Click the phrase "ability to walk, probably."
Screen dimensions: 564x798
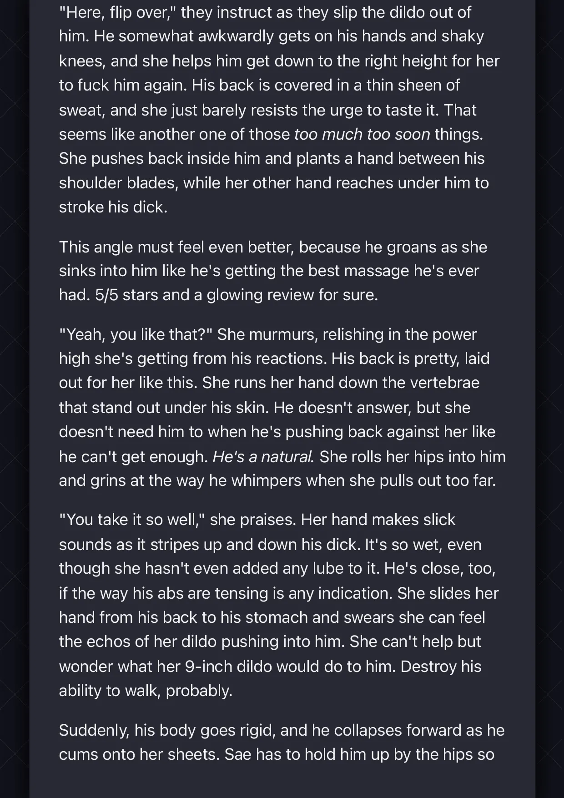tap(146, 691)
